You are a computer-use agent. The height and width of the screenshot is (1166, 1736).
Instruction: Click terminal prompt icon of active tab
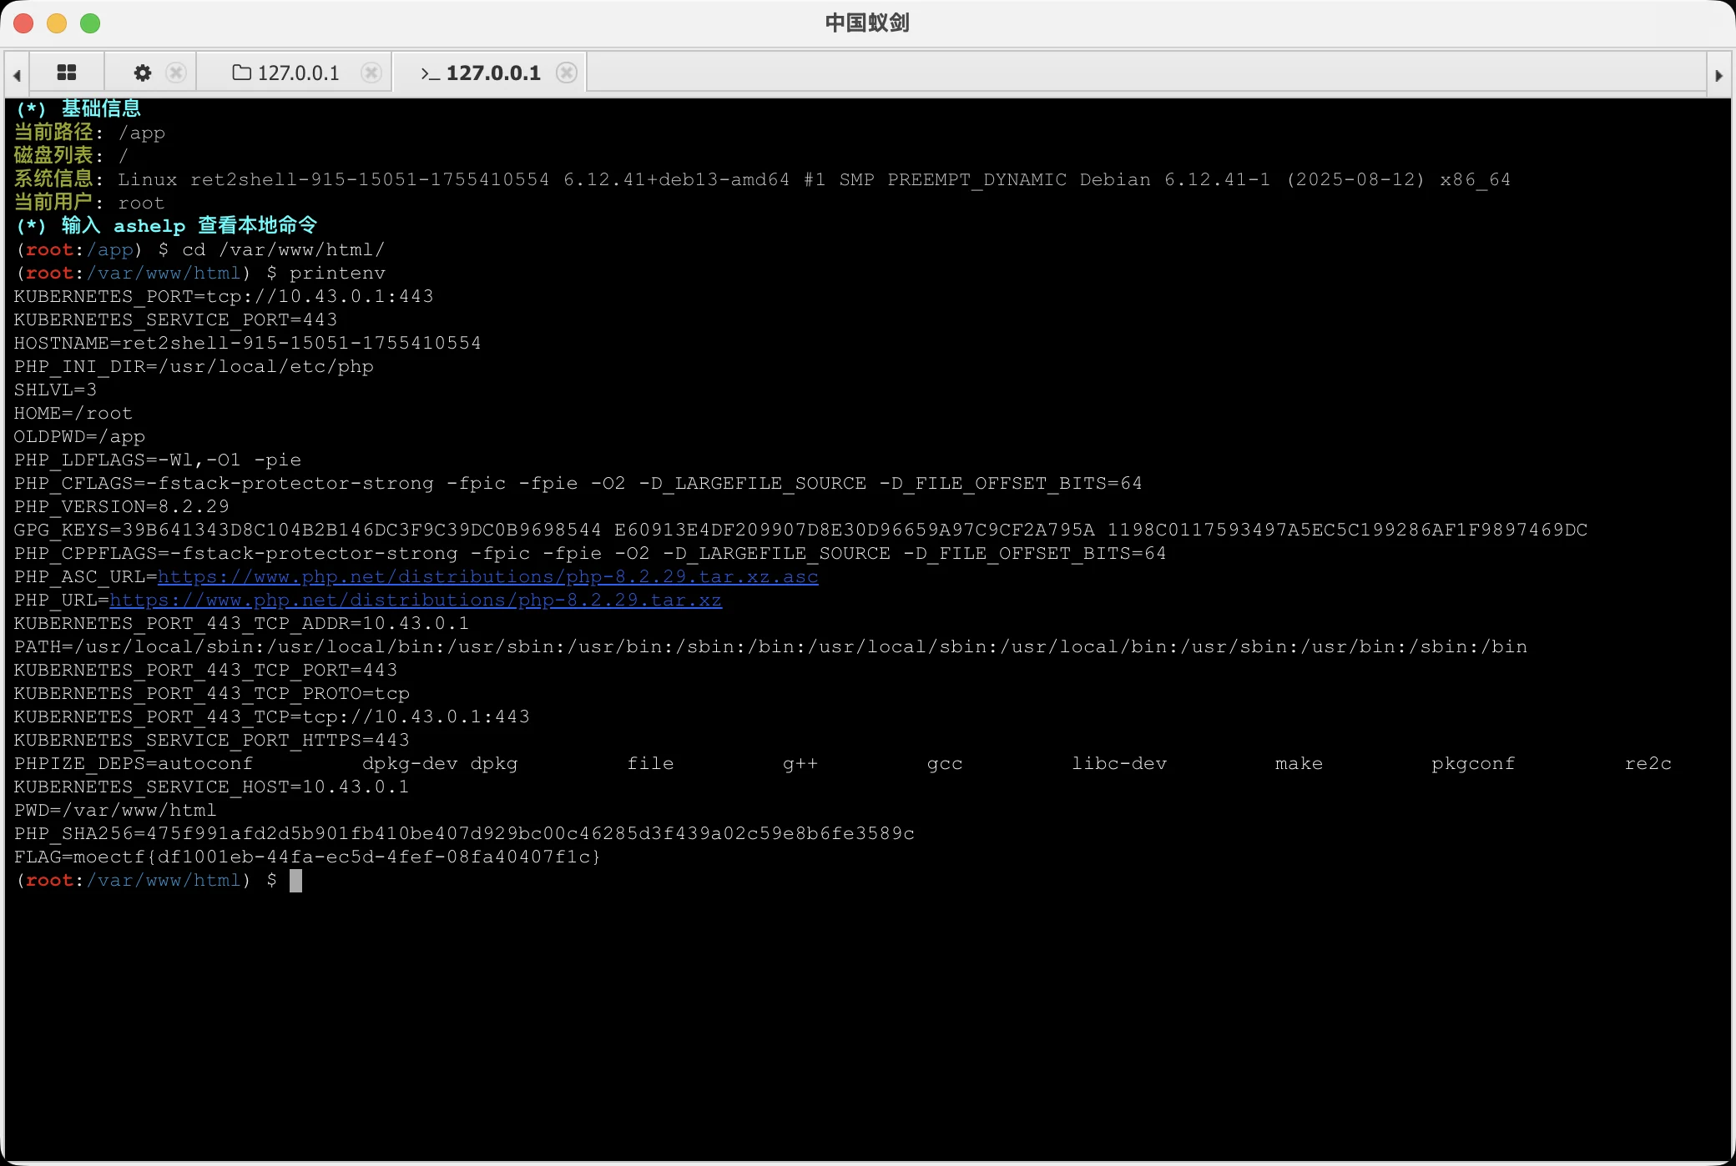pyautogui.click(x=430, y=73)
